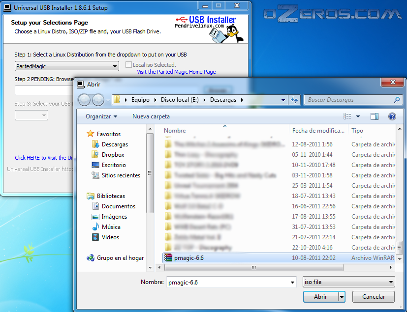
Task: Open Música library
Action: click(106, 227)
